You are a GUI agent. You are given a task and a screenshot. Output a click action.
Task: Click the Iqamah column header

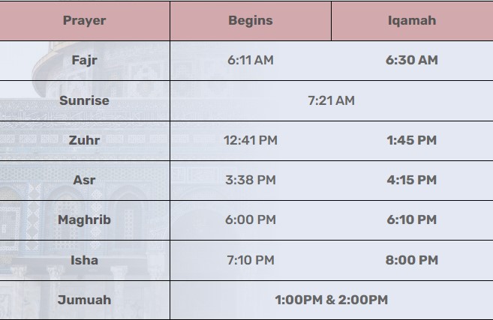(x=411, y=20)
